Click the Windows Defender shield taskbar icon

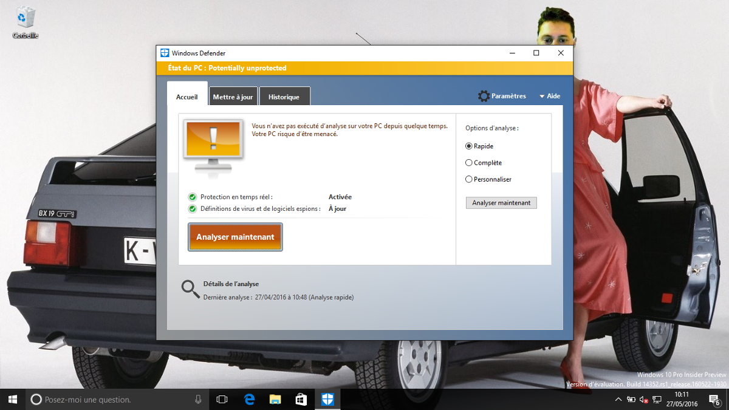coord(327,399)
